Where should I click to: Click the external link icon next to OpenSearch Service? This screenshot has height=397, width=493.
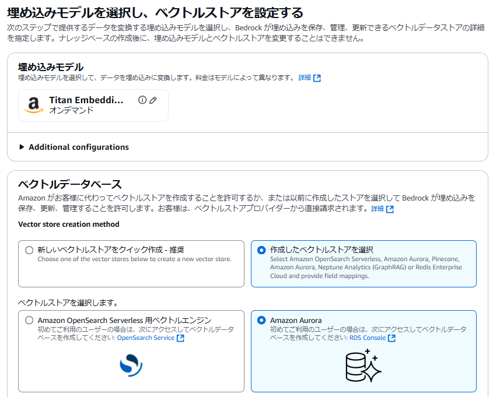click(180, 338)
